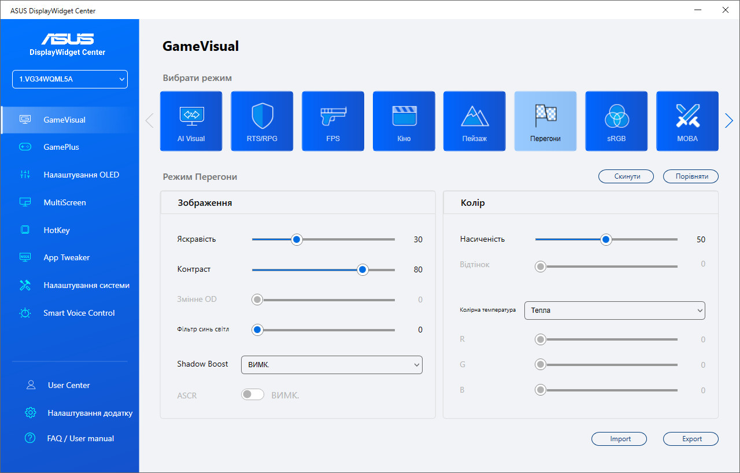Toggle the ASCR switch
This screenshot has height=473, width=740.
point(253,395)
